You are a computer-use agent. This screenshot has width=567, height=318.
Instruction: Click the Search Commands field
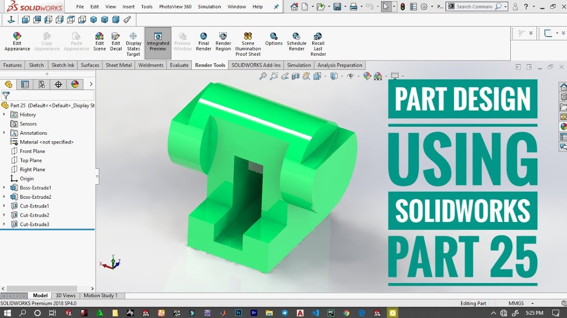(x=474, y=7)
